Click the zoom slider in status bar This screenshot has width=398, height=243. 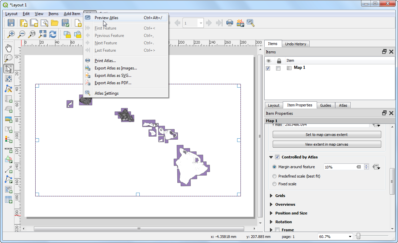point(358,237)
